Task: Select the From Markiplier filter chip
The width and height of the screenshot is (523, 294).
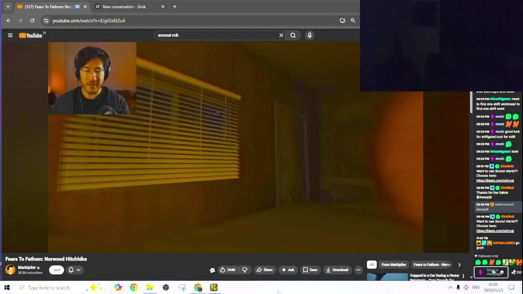Action: tap(394, 265)
